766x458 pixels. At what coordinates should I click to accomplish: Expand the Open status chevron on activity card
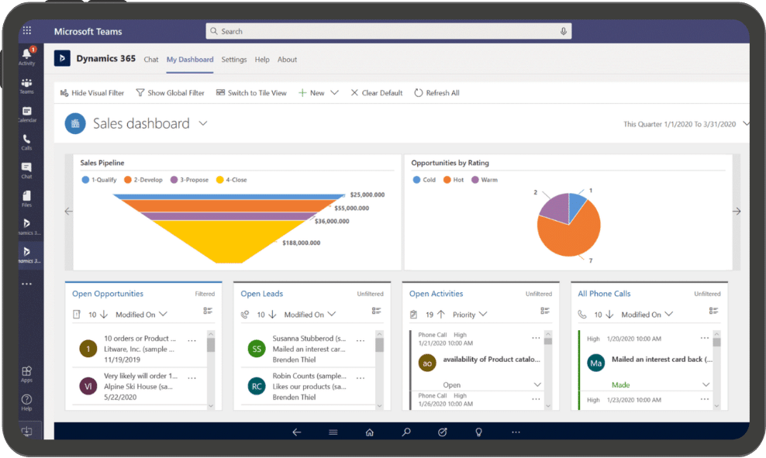[537, 384]
